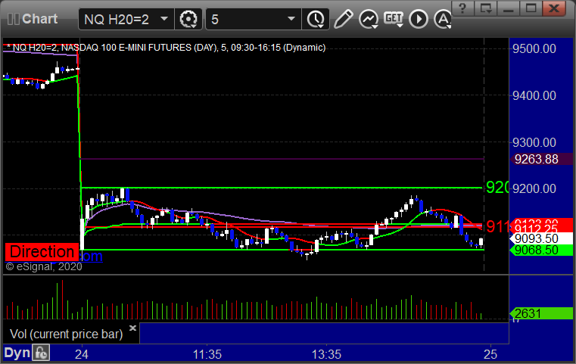This screenshot has height=364, width=576.
Task: Open the alerts 'A' circle icon
Action: pyautogui.click(x=442, y=18)
